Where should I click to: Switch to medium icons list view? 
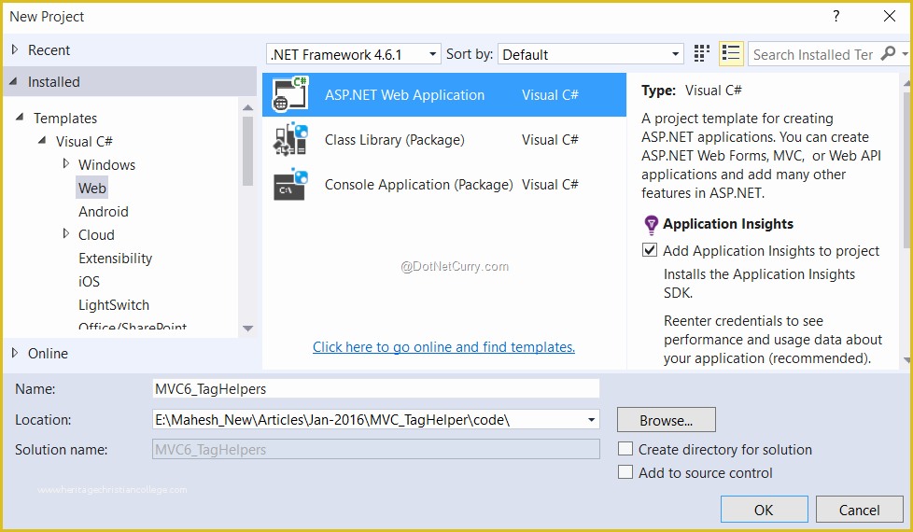click(731, 53)
